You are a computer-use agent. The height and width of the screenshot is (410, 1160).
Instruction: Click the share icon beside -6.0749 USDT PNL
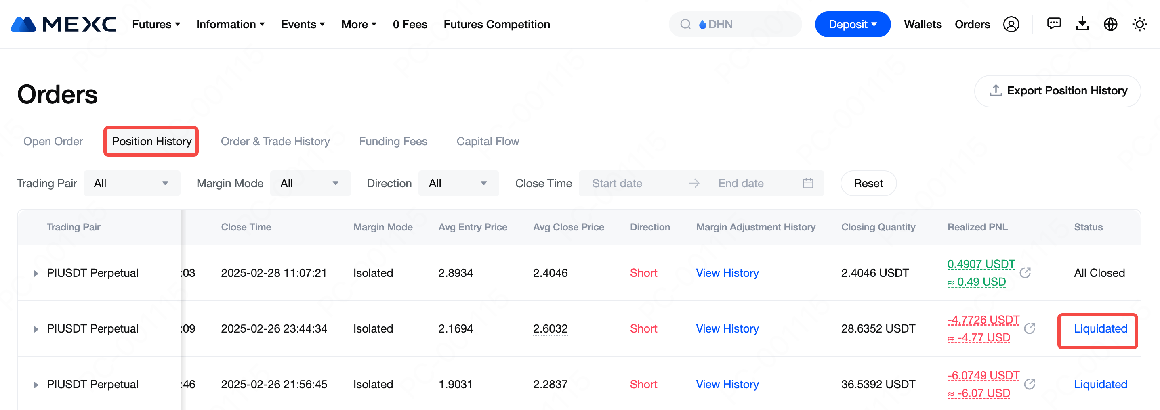pos(1030,384)
